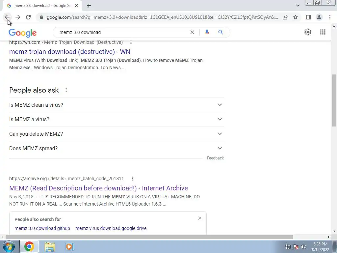Click the scroll-right arrow of horizontal scrollbar

pos(329,237)
